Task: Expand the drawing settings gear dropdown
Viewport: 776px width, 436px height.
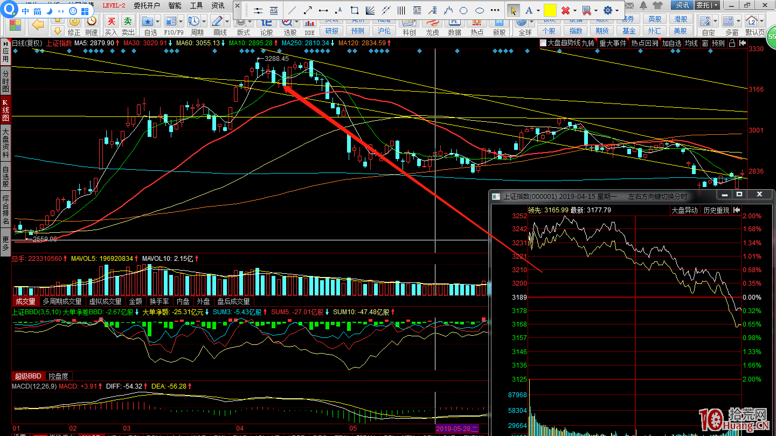Action: point(617,10)
